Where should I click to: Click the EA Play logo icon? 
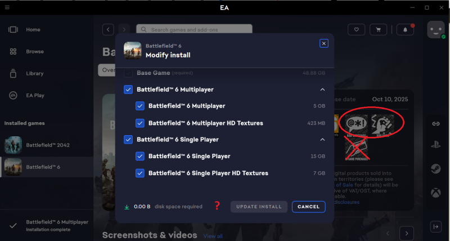(x=13, y=95)
